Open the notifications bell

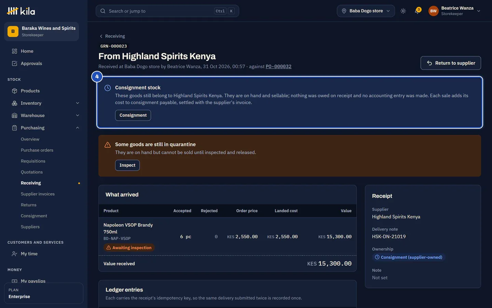click(x=417, y=11)
